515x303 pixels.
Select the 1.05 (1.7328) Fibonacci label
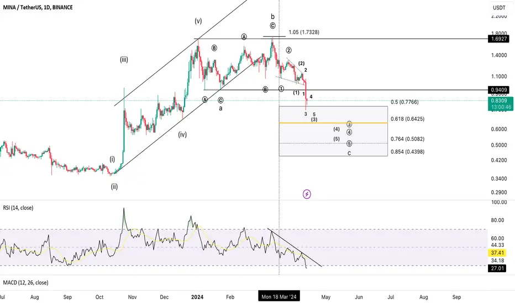pos(304,32)
